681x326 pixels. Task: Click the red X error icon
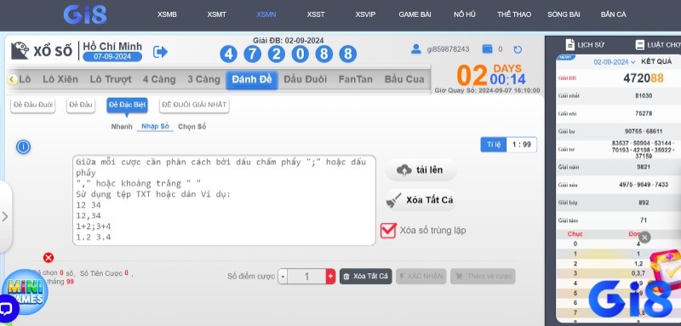point(49,258)
